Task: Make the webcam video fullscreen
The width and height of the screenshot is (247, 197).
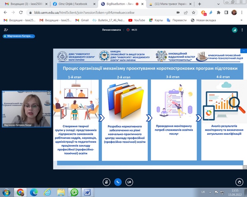Action: coord(49,93)
